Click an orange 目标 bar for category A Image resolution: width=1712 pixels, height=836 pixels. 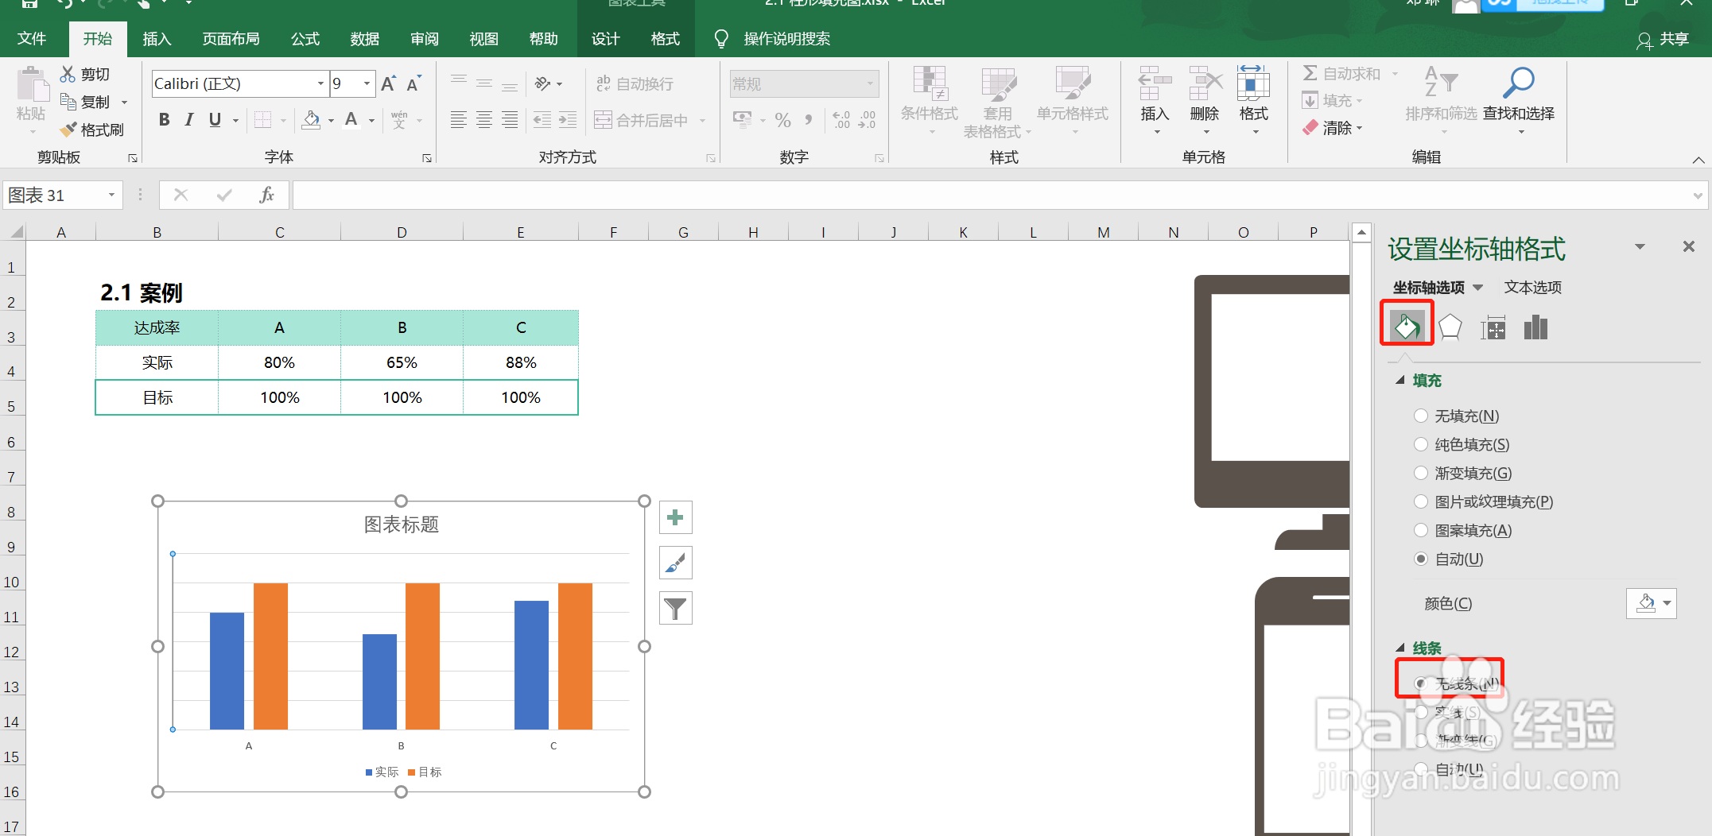point(270,656)
